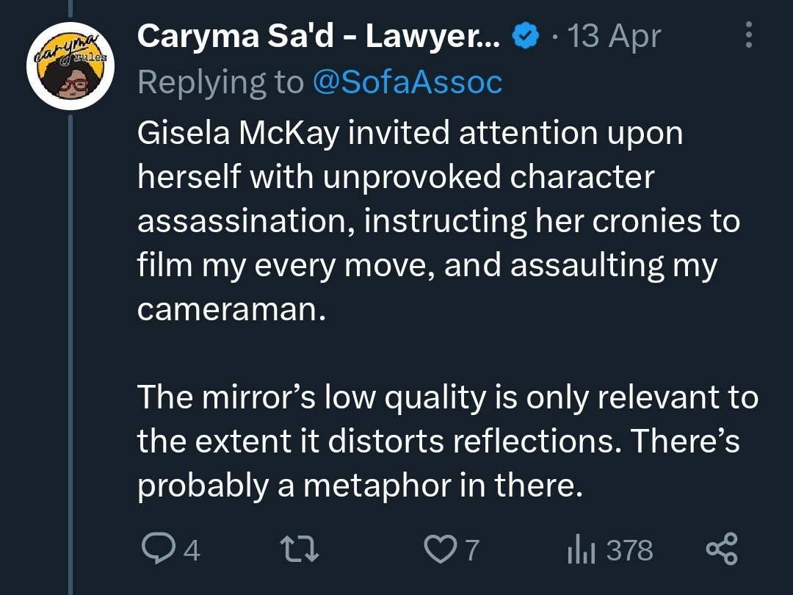
Task: Click the reply count number 4
Action: point(191,550)
